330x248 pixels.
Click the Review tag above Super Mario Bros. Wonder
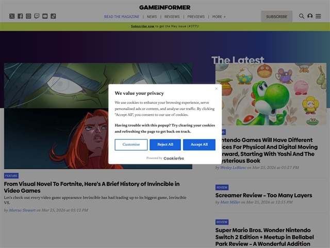tap(222, 222)
